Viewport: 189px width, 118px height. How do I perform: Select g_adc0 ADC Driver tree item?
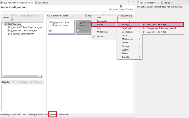pyautogui.click(x=24, y=31)
